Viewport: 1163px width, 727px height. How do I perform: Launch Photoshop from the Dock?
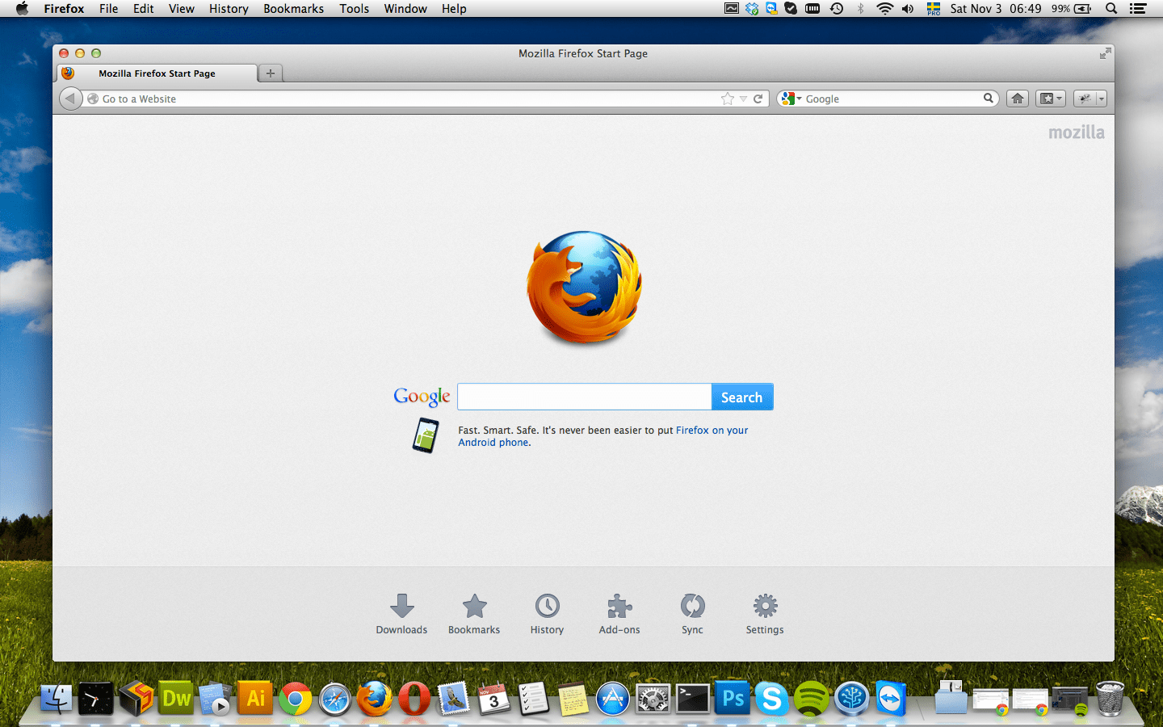(x=732, y=698)
